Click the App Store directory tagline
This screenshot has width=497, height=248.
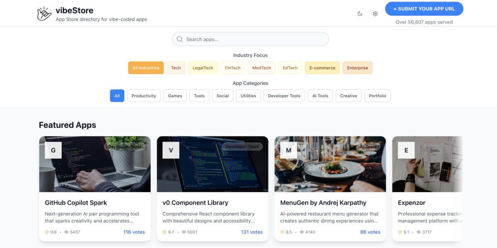pyautogui.click(x=101, y=19)
